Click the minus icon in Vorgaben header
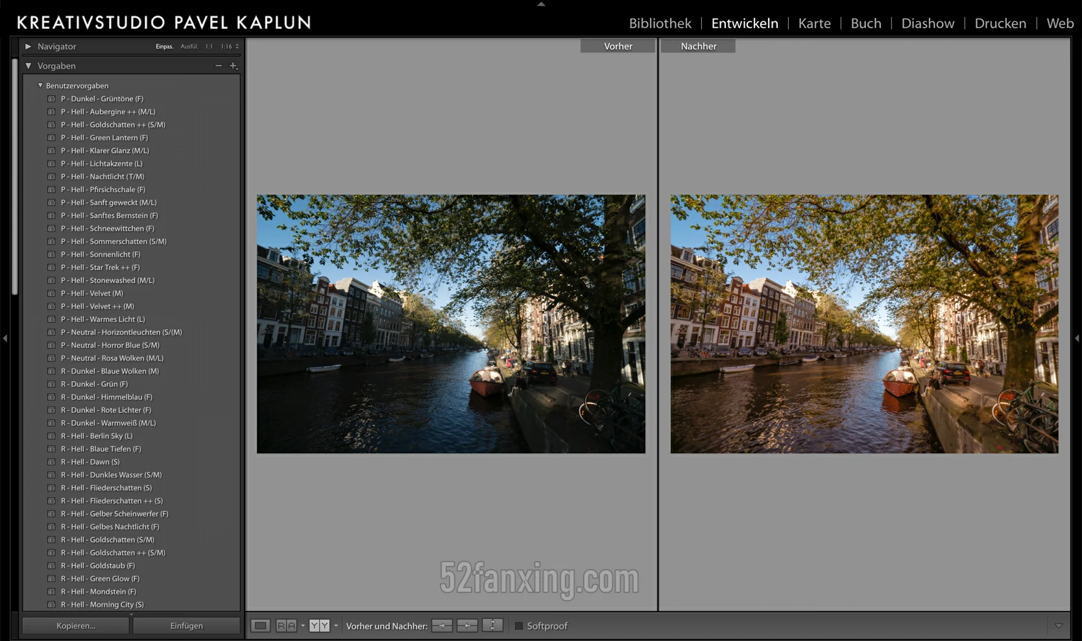1082x641 pixels. coord(219,66)
